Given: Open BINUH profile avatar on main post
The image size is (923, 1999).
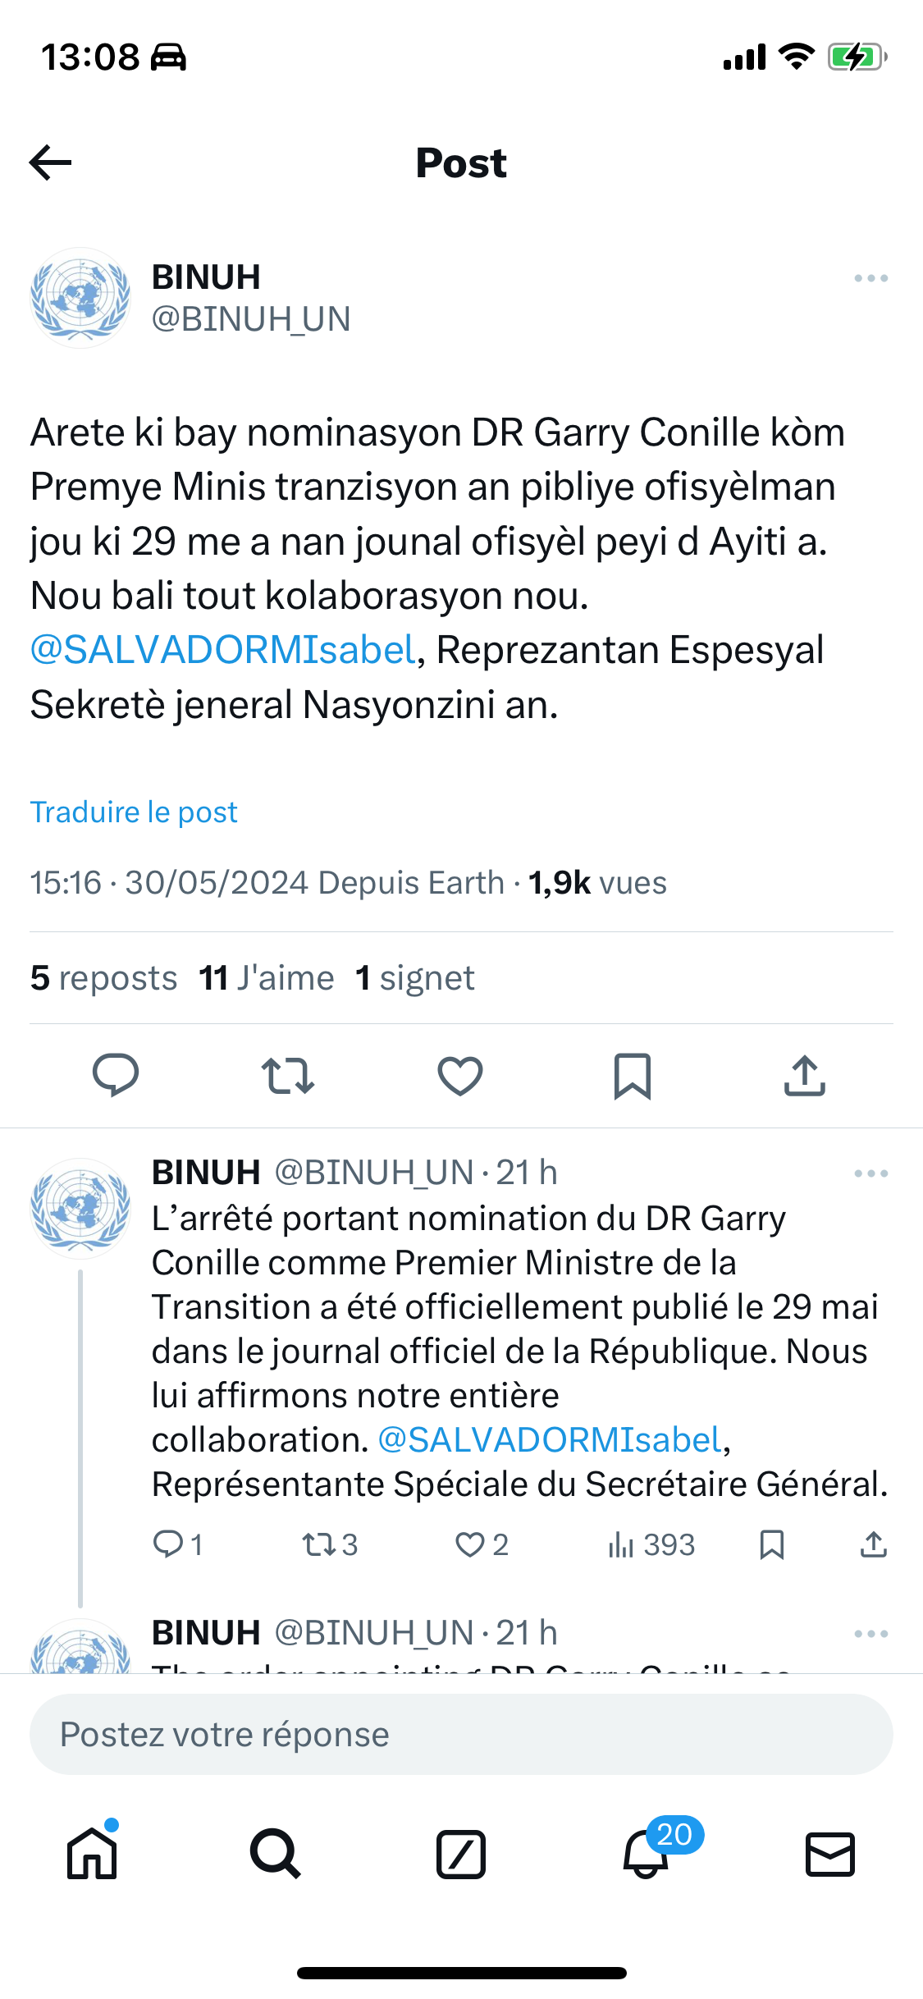Looking at the screenshot, I should click(80, 298).
